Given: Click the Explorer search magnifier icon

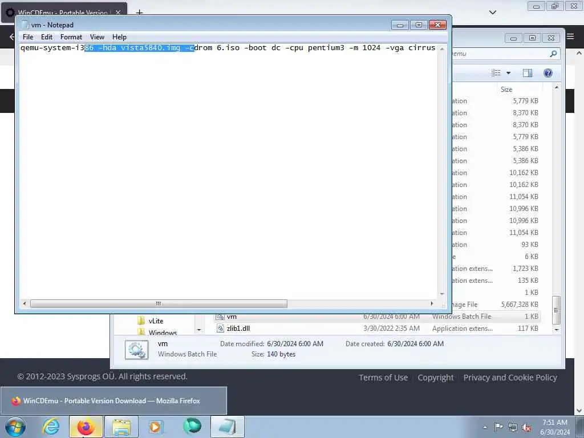Looking at the screenshot, I should pos(553,54).
